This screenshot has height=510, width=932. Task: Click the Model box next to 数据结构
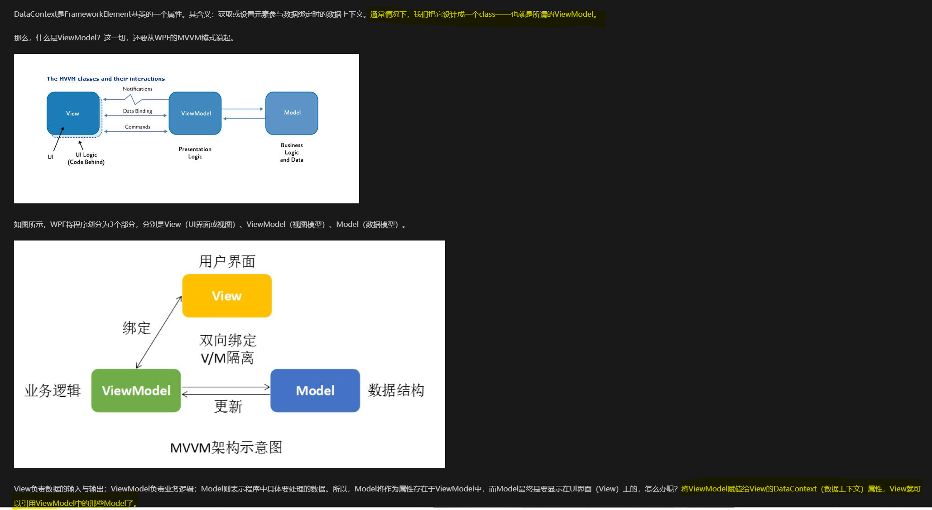click(x=315, y=390)
